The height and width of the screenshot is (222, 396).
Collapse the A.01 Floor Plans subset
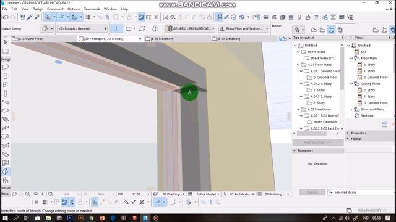click(x=298, y=65)
